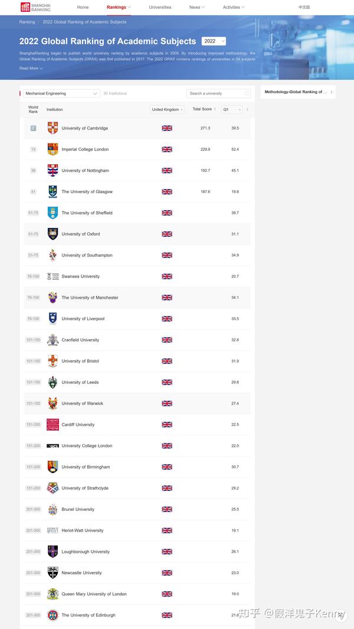
Task: Switch language to 中文版
Action: click(304, 7)
